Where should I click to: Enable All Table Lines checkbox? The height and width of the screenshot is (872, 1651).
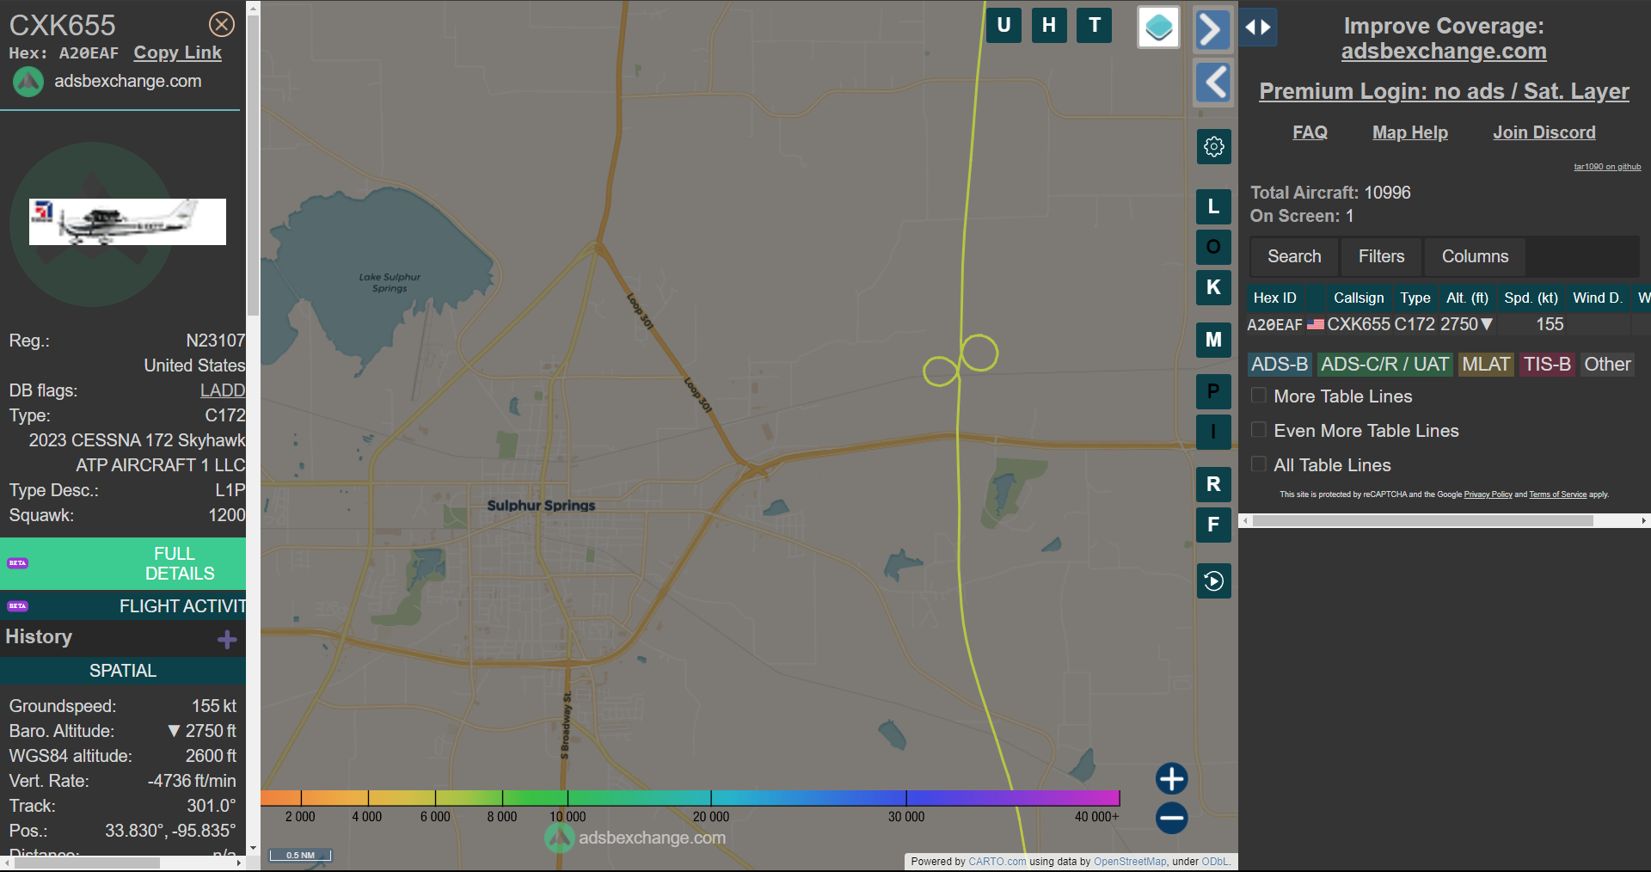[x=1259, y=464]
